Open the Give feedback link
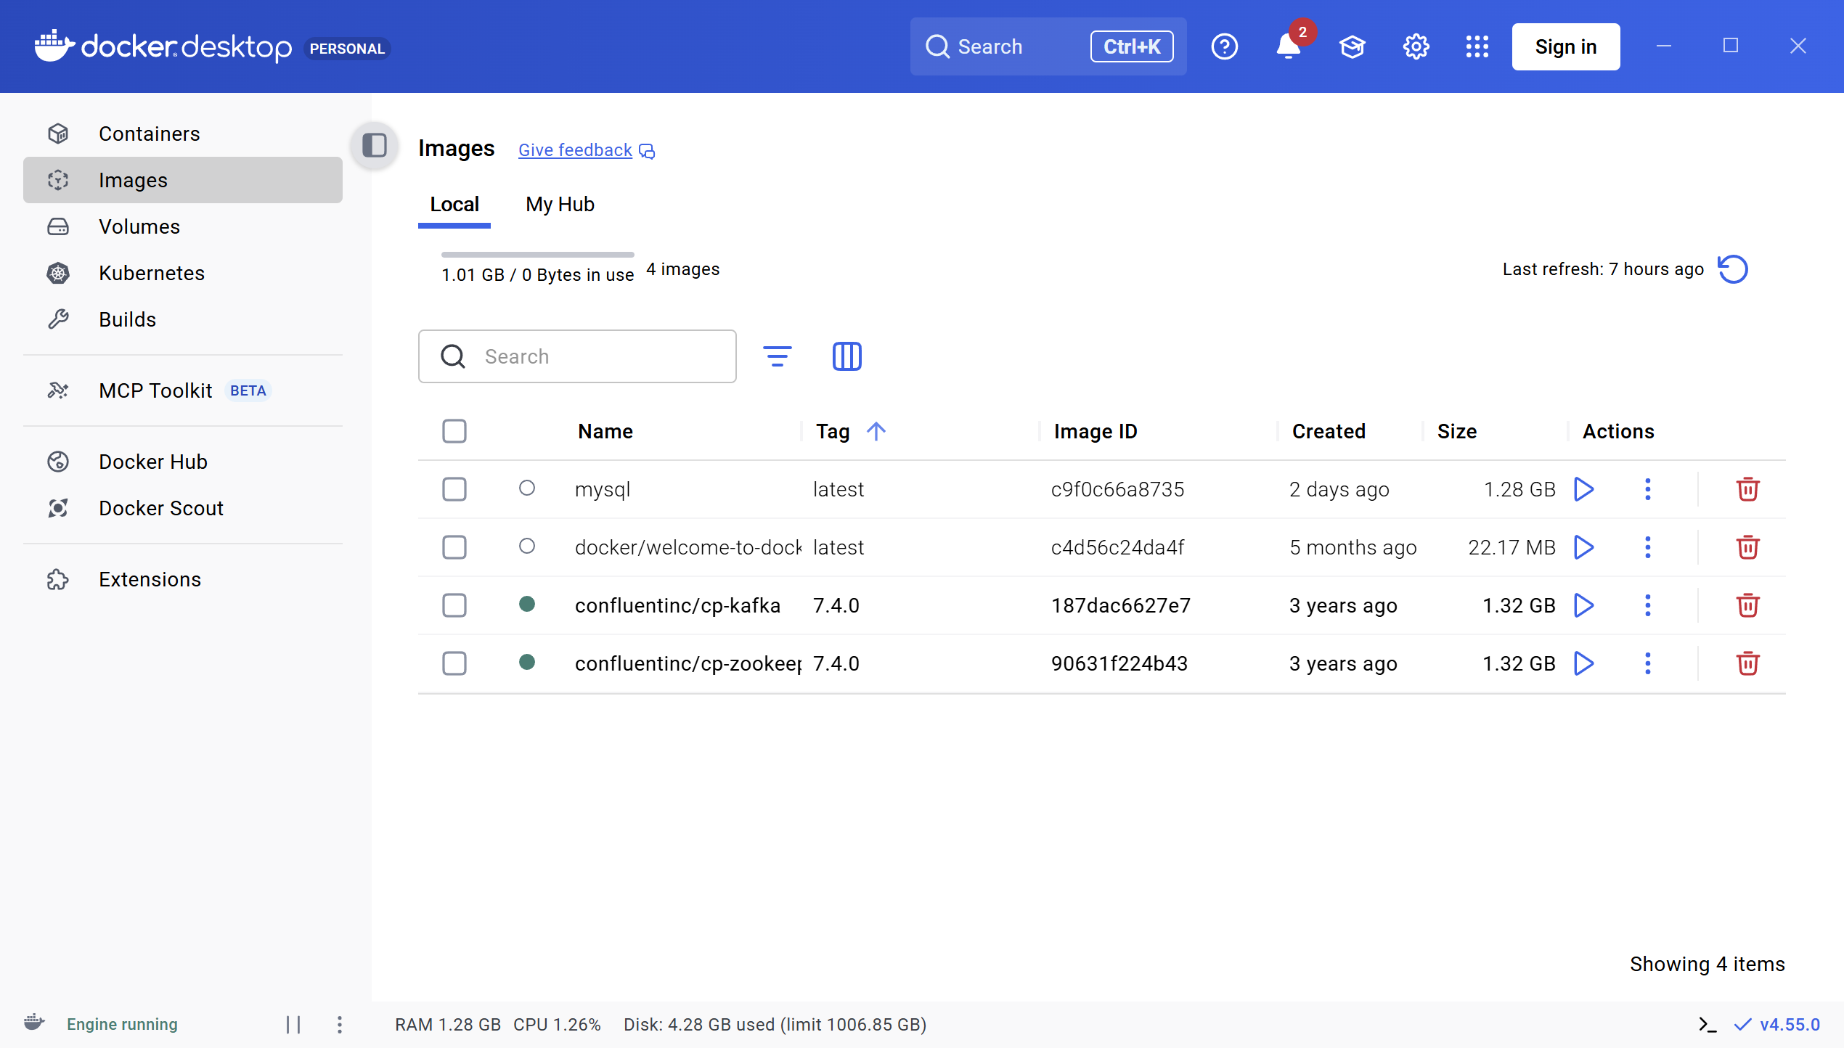 (575, 150)
